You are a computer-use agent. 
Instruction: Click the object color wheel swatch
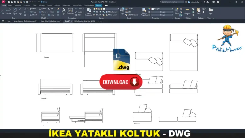(150, 9)
